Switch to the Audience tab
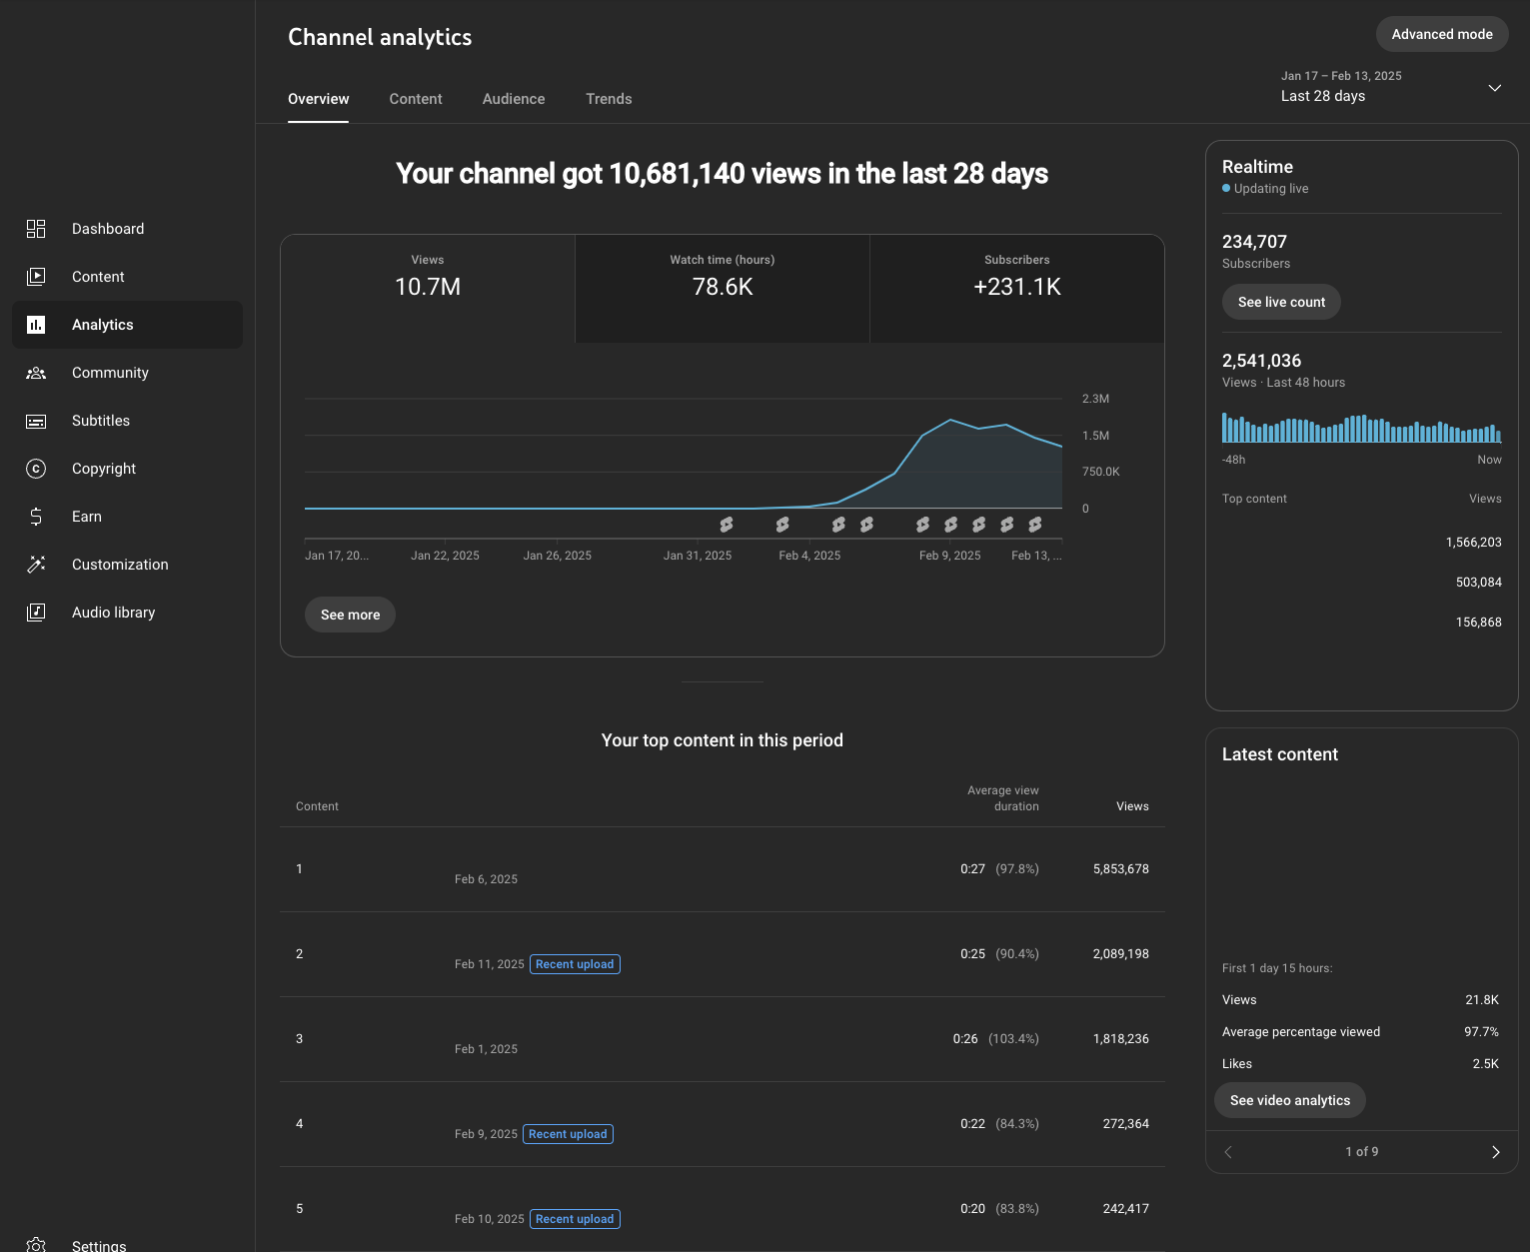 [x=514, y=99]
